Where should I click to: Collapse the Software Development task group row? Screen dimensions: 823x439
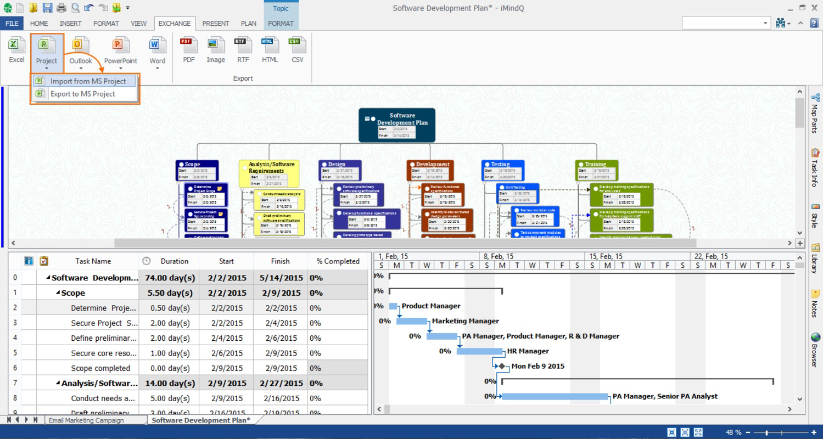coord(48,278)
